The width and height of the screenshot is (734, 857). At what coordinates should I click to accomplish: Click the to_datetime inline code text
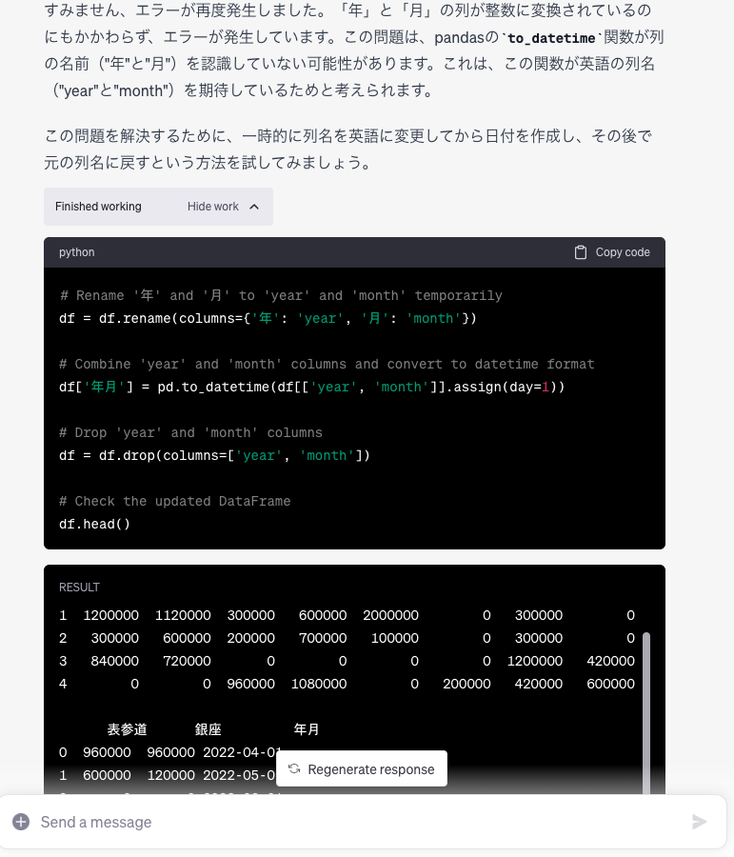click(x=551, y=38)
